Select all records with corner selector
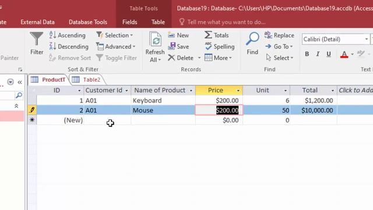 tap(33, 90)
